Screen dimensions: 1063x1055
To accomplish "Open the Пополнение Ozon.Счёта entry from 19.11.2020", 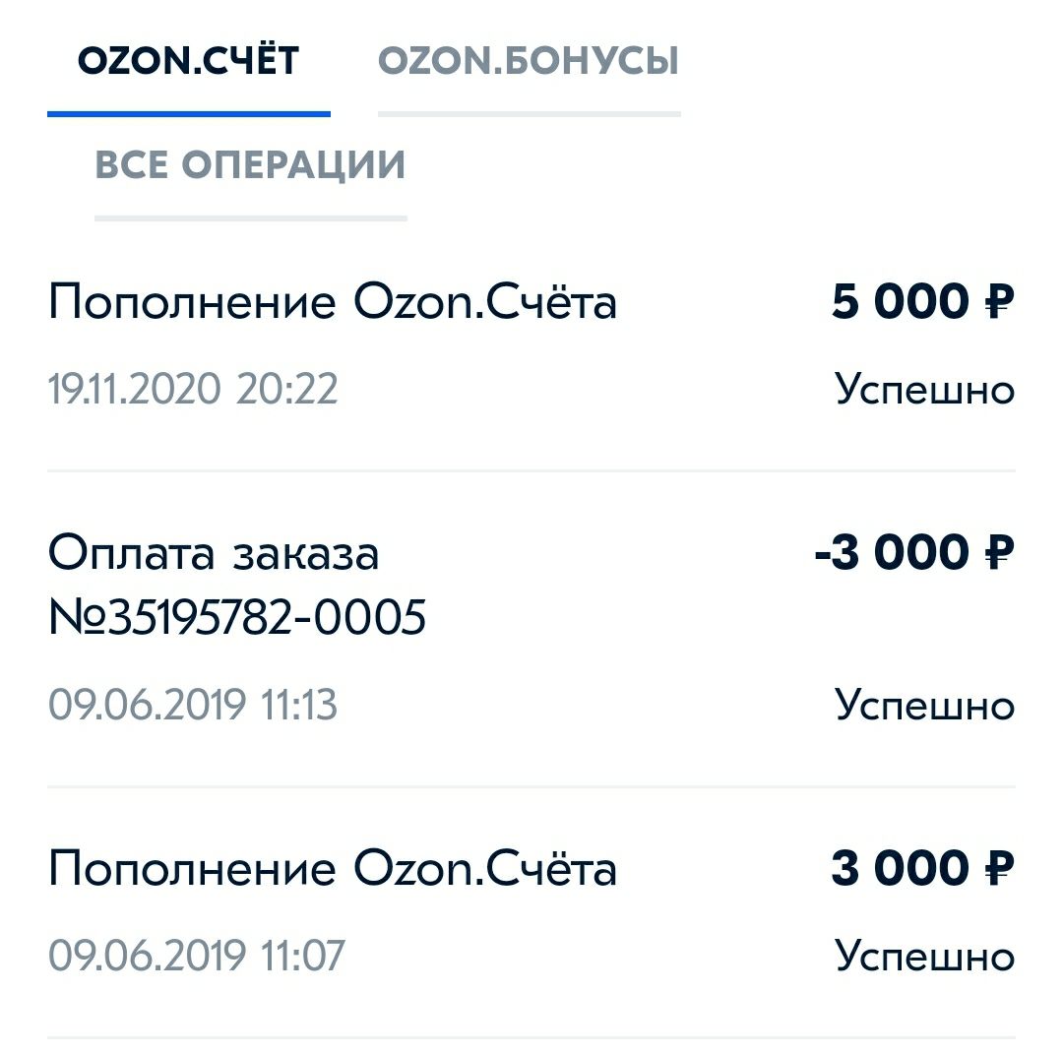I will click(333, 302).
